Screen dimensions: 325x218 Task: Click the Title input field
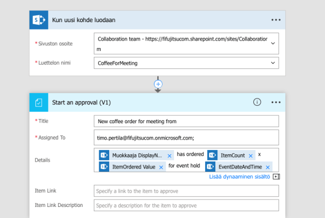[186, 121]
